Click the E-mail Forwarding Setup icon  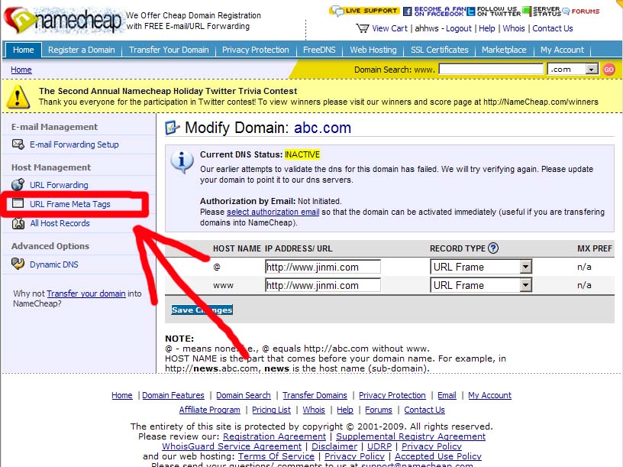click(18, 144)
